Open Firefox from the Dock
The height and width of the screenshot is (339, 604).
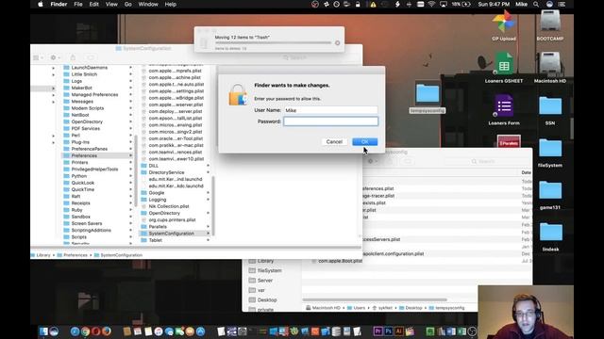[107, 331]
